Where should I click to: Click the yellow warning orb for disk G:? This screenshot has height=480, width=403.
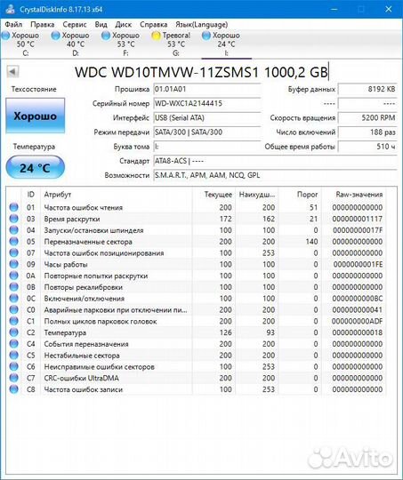tap(156, 36)
